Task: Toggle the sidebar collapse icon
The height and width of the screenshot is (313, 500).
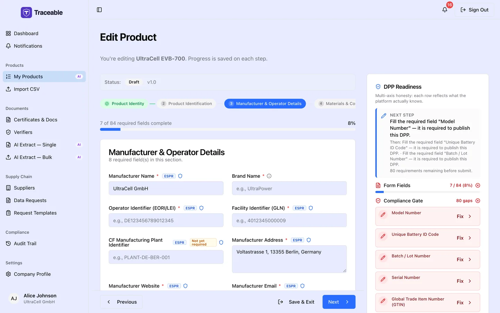Action: 99,10
